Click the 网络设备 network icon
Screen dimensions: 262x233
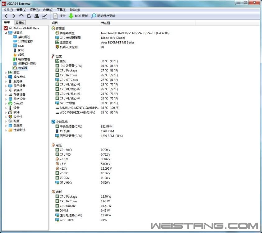pos(10,99)
